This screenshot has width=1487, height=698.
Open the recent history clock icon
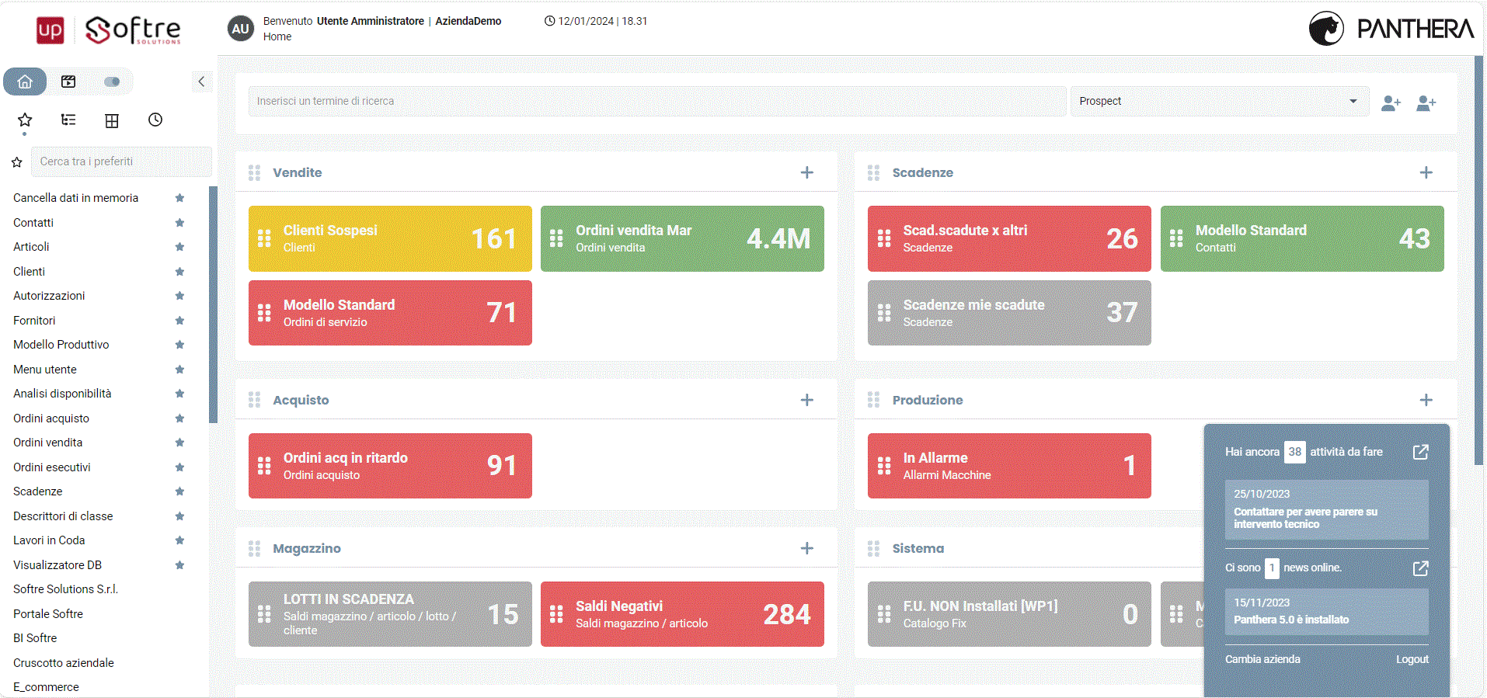(x=155, y=120)
